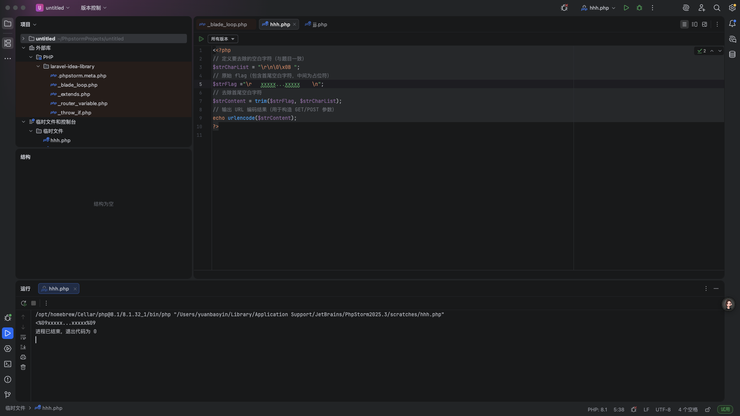The width and height of the screenshot is (740, 416).
Task: Toggle scroll to end of console
Action: tap(23, 347)
